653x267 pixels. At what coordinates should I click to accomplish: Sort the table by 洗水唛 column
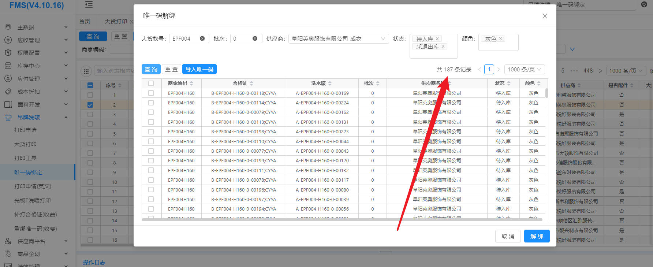[x=330, y=84]
